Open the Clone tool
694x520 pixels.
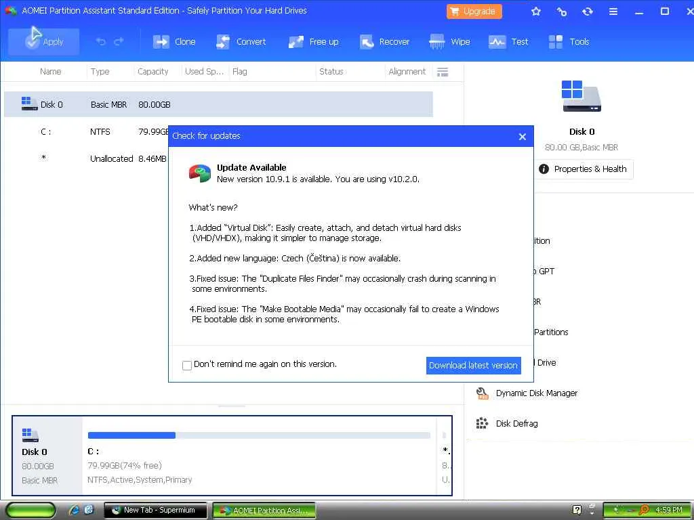click(x=174, y=41)
